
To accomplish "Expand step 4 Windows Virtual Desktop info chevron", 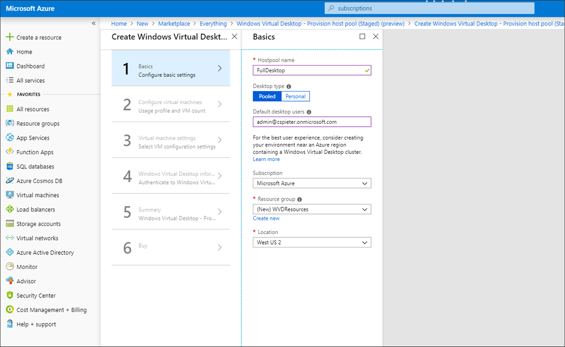I will 219,176.
